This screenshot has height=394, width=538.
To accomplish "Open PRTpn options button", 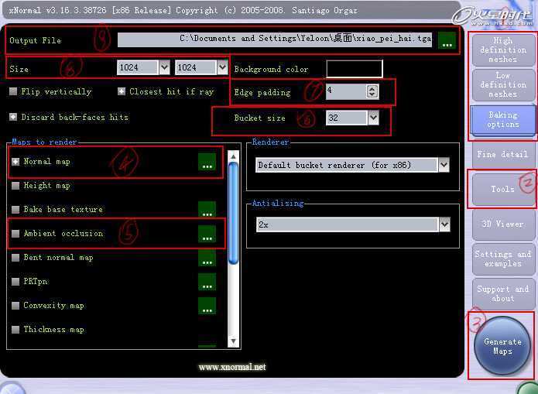I will pos(207,282).
